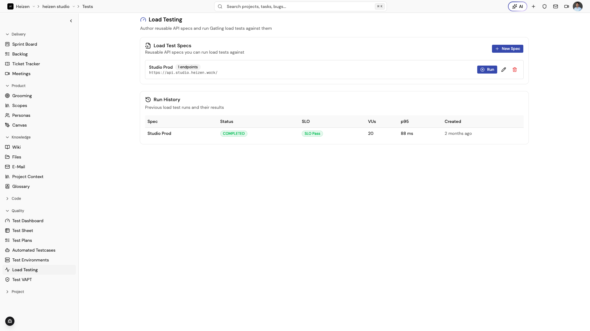Screen dimensions: 590x331
Task: Click the bug report icon
Action: tap(10, 321)
